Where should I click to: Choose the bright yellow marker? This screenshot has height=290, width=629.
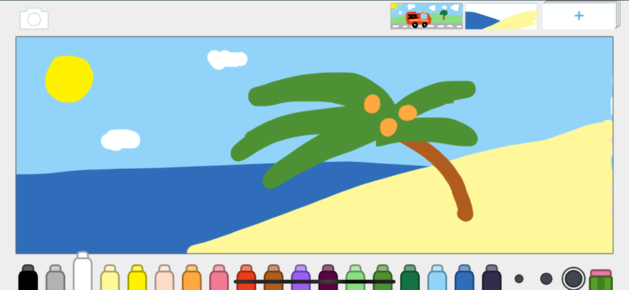[x=137, y=277]
